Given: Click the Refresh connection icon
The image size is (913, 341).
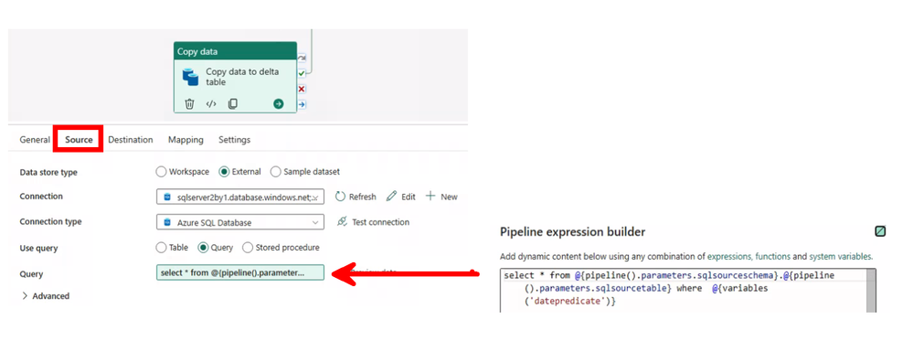Looking at the screenshot, I should pyautogui.click(x=341, y=197).
